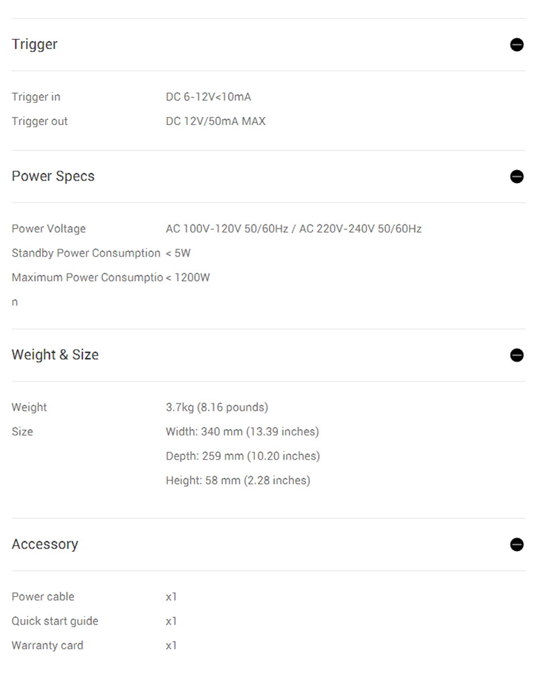Viewport: 537px width, 693px height.
Task: Click the < 1200W maximum power value
Action: (x=188, y=278)
